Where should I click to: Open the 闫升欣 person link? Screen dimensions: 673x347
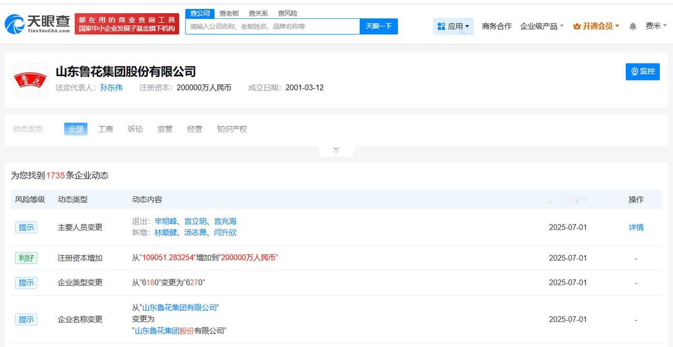(225, 232)
